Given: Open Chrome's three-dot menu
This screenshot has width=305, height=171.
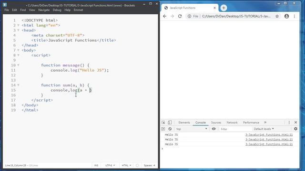Looking at the screenshot, I should (x=295, y=16).
